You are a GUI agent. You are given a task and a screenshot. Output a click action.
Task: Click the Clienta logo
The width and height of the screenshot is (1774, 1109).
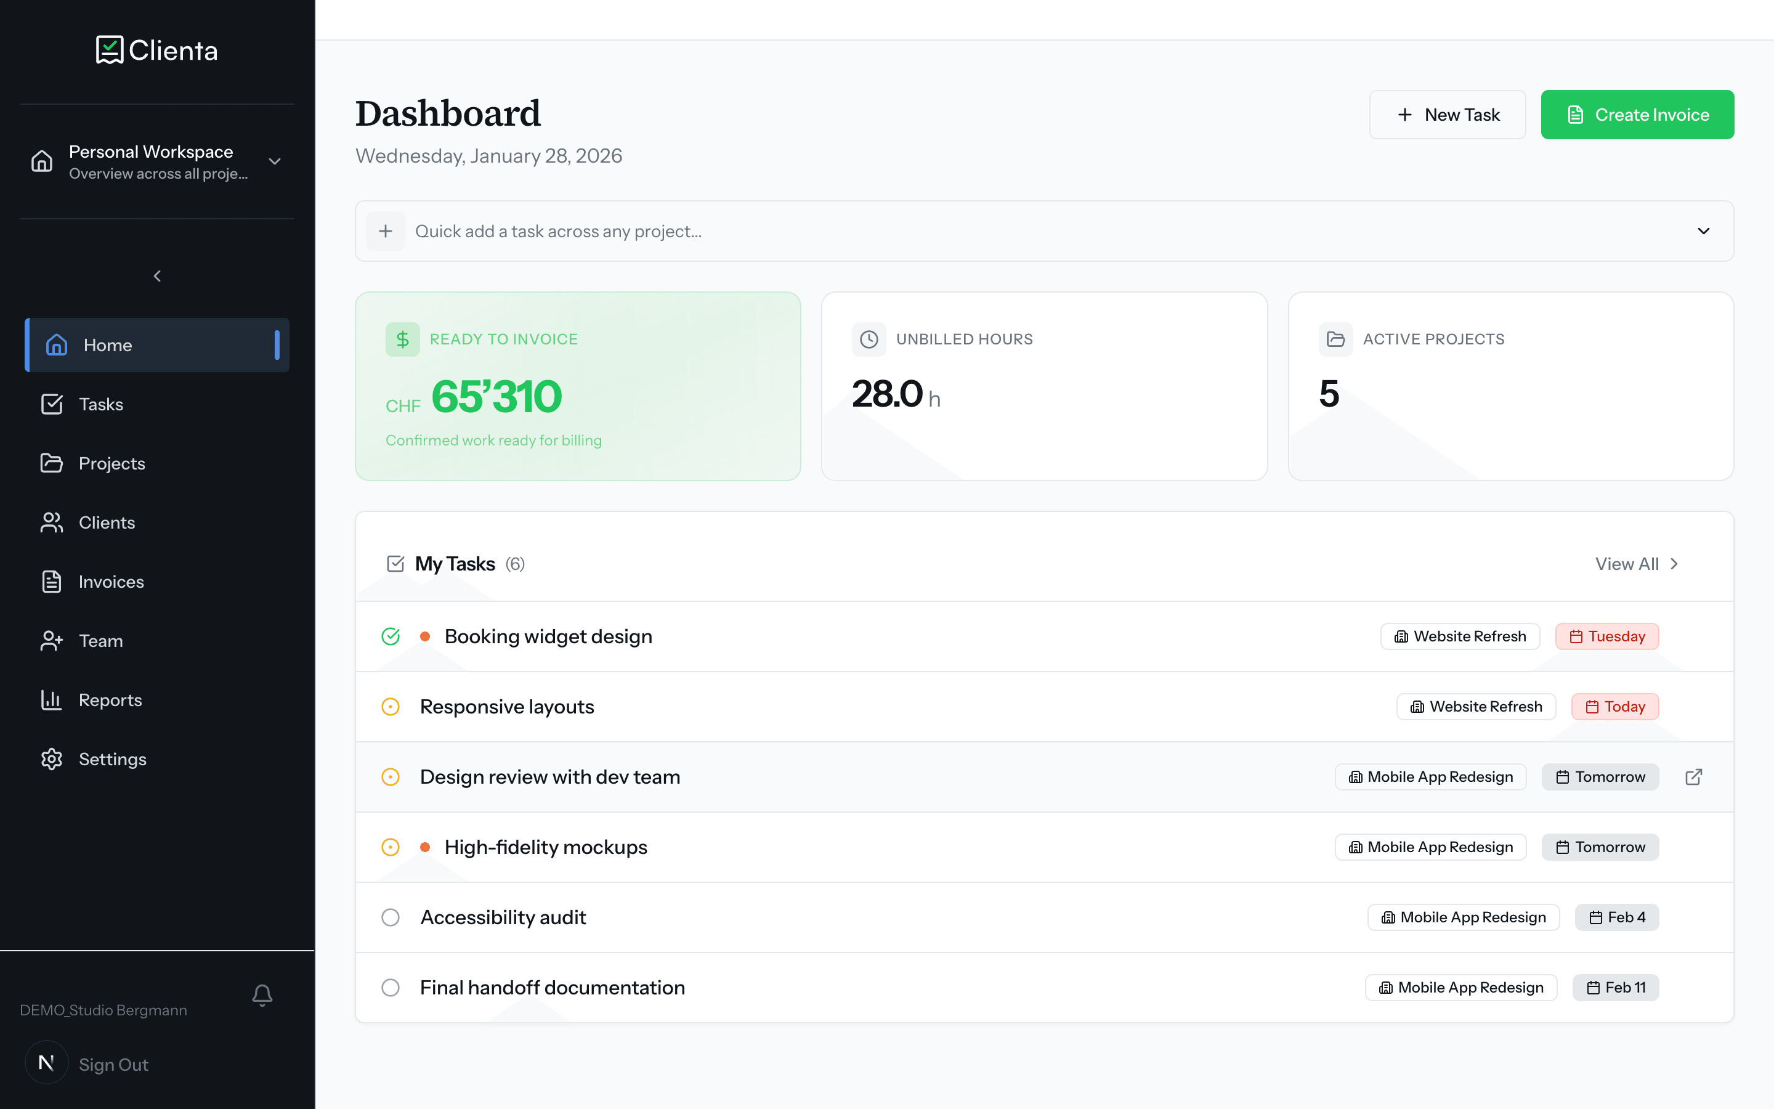(155, 50)
